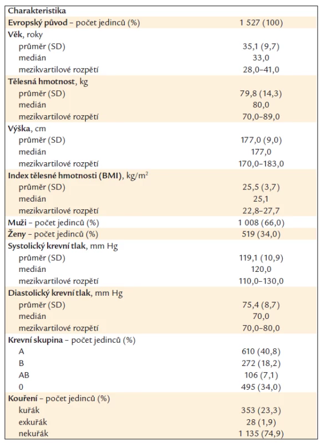Select blood group AB row label
This screenshot has width=321, height=443.
pyautogui.click(x=24, y=375)
